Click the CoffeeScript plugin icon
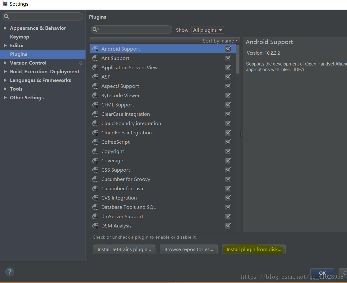This screenshot has height=283, width=347. [95, 142]
